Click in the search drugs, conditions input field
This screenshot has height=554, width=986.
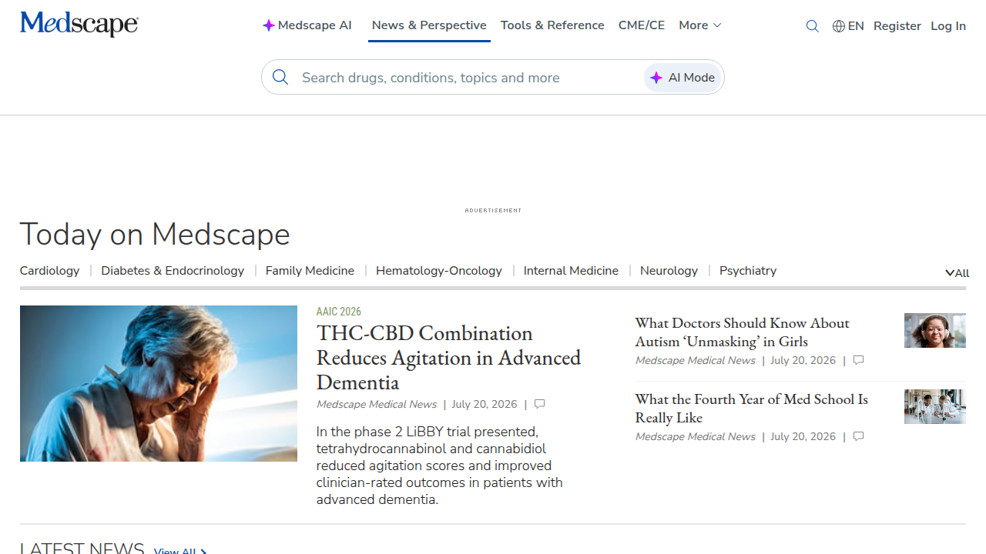[x=470, y=78]
